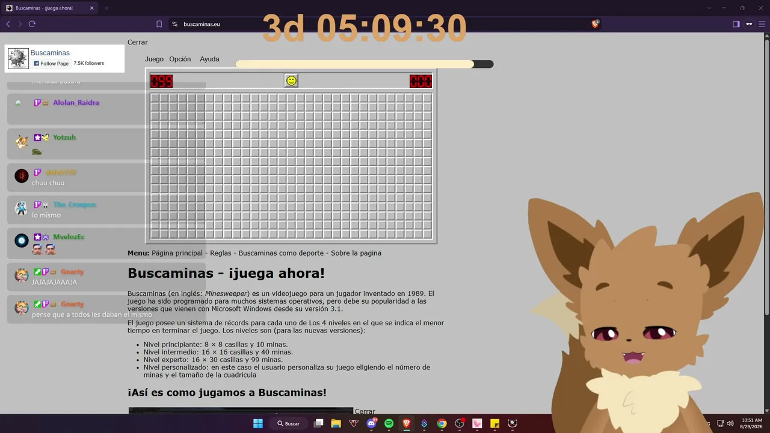Open the Página principal link
Viewport: 770px width, 433px height.
pyautogui.click(x=177, y=253)
